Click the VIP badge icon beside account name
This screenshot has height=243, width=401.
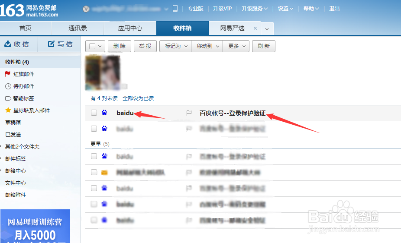click(86, 9)
